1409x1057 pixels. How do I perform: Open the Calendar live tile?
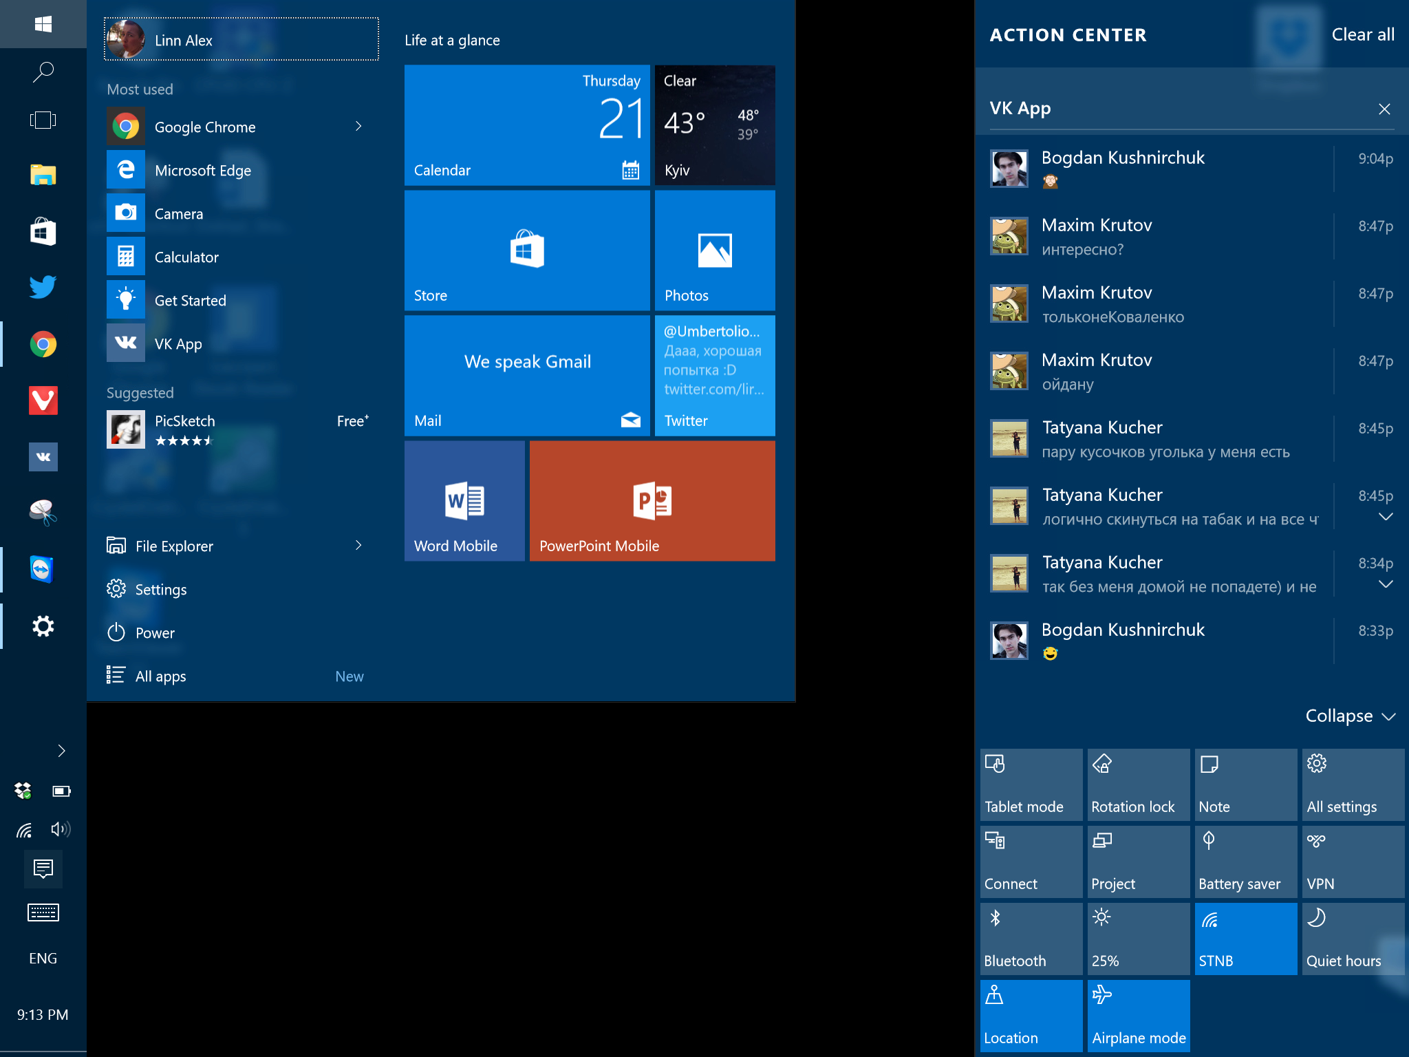click(x=527, y=125)
